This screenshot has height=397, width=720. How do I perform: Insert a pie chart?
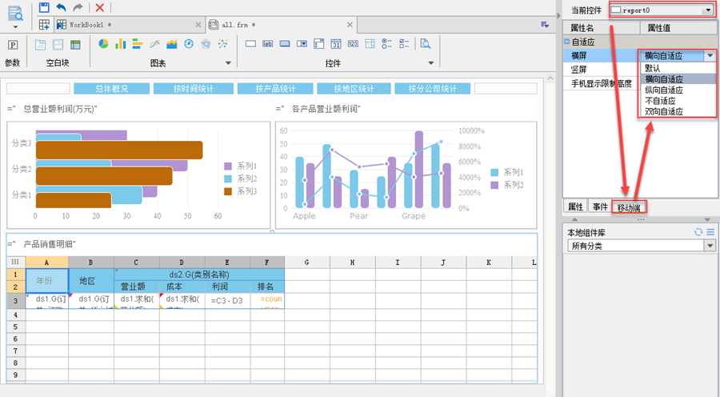point(103,44)
